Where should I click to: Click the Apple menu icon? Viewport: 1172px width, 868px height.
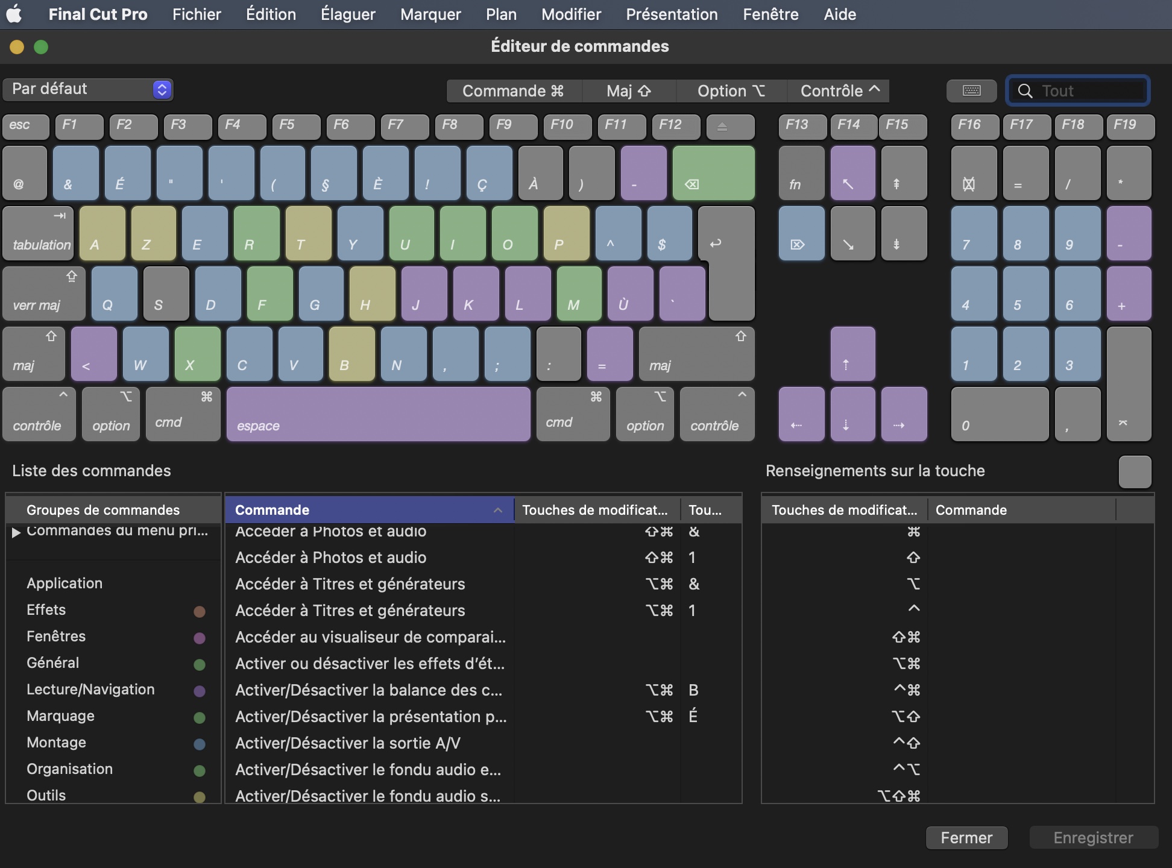(x=14, y=14)
